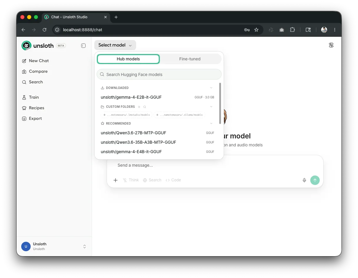Open Chrome profile avatar
This screenshot has width=358, height=278.
pos(324,30)
